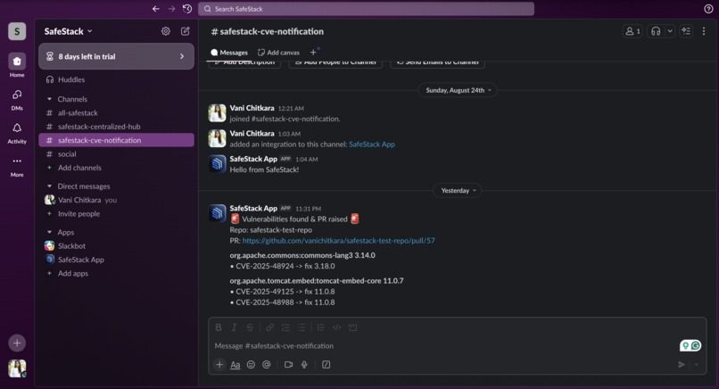
Task: Insert inline code in composer
Action: click(x=337, y=327)
